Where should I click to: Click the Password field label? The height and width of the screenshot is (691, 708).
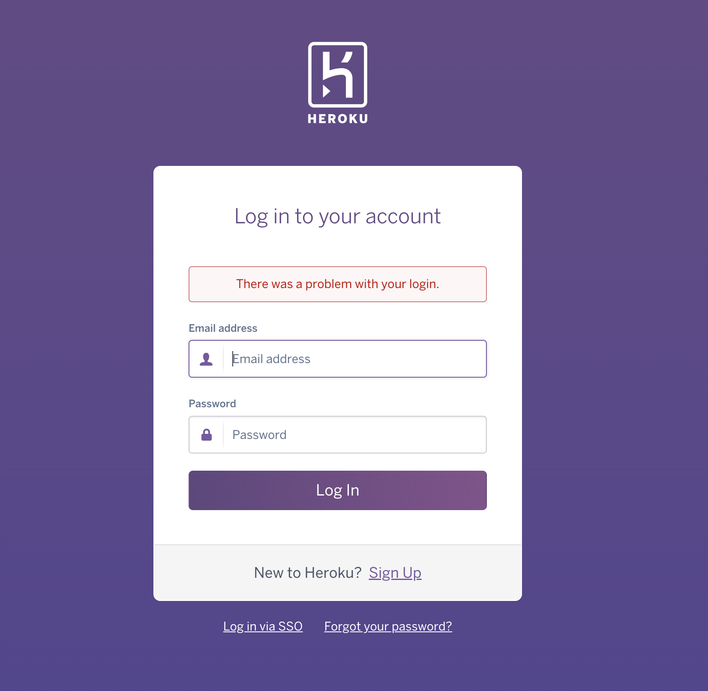click(212, 404)
